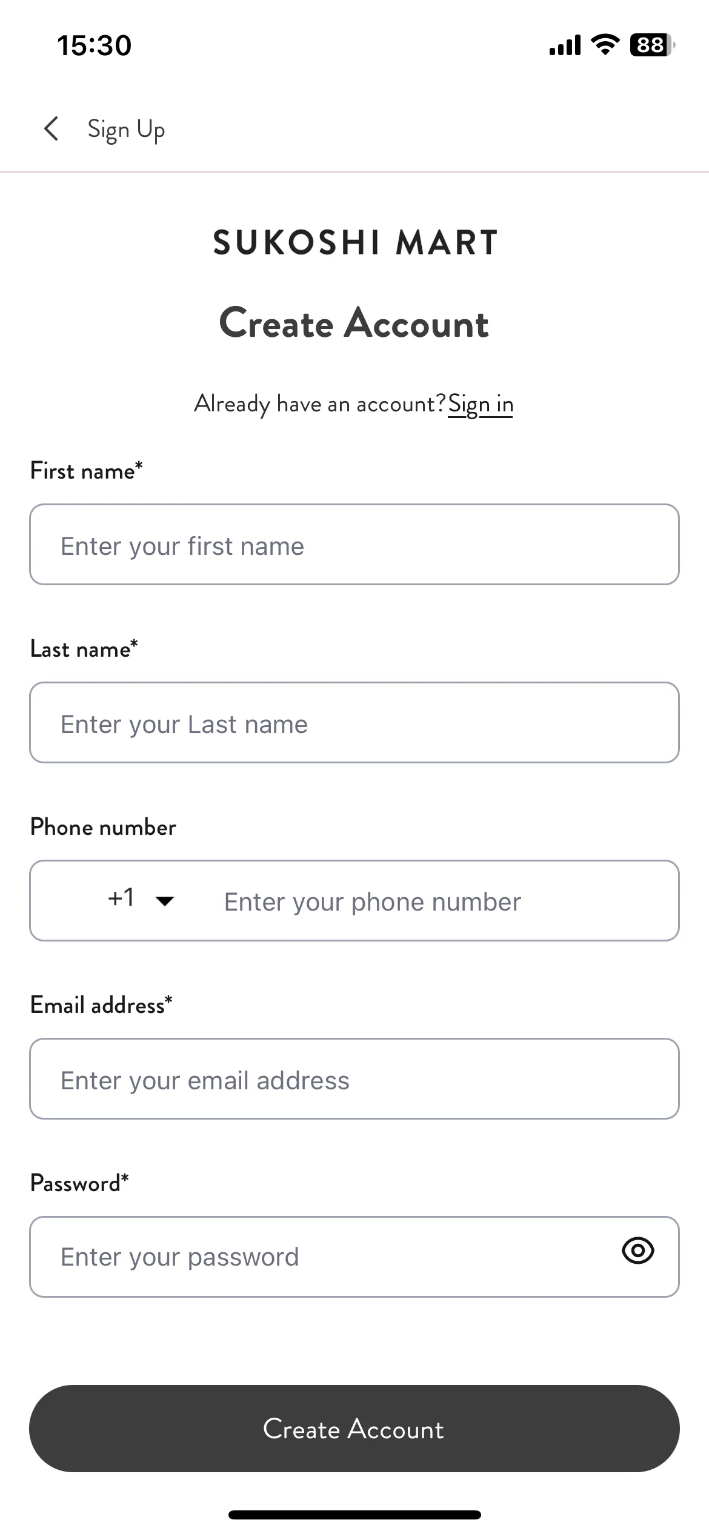Focus the Last name input field
709x1534 pixels.
[x=354, y=722]
